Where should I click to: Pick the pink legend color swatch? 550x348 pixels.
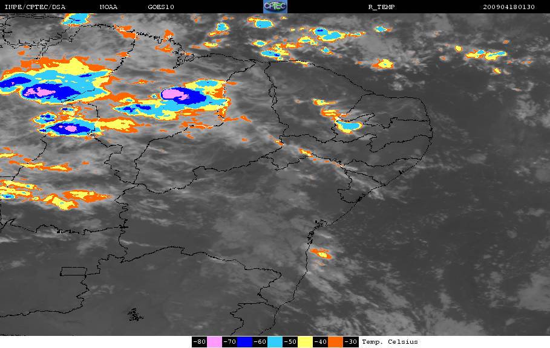pos(214,342)
